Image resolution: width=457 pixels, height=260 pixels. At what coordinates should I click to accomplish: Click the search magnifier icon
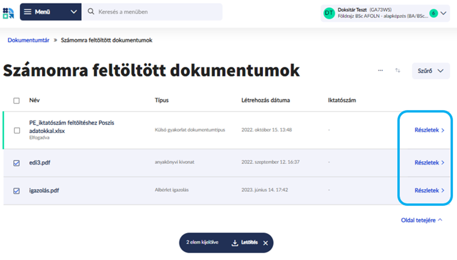(91, 12)
